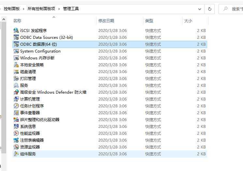Click the 组件服务 icon
Screen dimensions: 243x171
[16, 154]
